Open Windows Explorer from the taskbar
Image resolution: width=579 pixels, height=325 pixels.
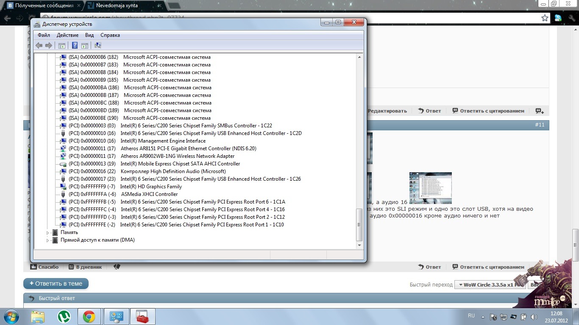coord(38,317)
